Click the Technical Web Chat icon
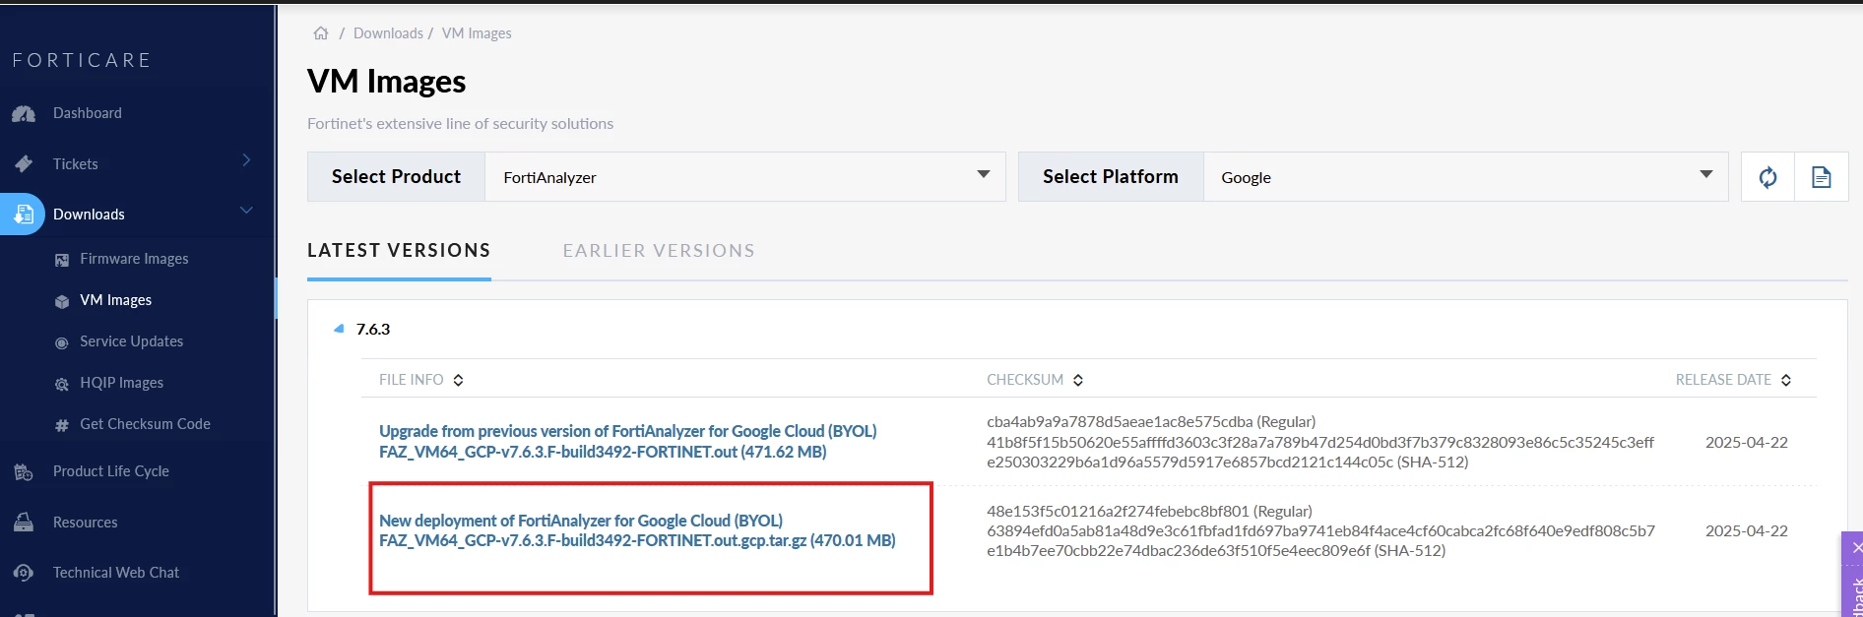The height and width of the screenshot is (617, 1863). click(x=24, y=573)
